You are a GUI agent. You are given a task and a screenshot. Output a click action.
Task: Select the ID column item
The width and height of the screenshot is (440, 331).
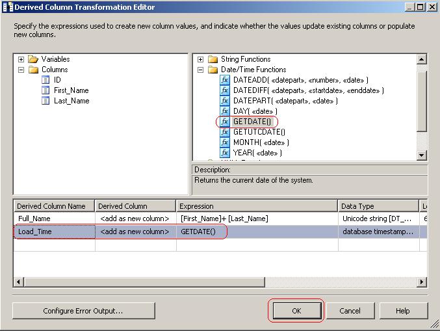pyautogui.click(x=57, y=80)
